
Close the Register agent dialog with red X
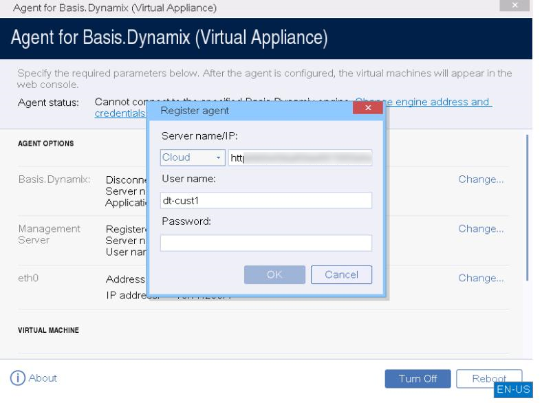coord(368,108)
